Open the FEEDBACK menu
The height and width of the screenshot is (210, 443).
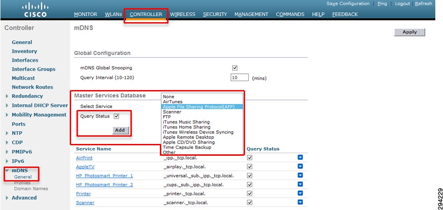[x=345, y=14]
